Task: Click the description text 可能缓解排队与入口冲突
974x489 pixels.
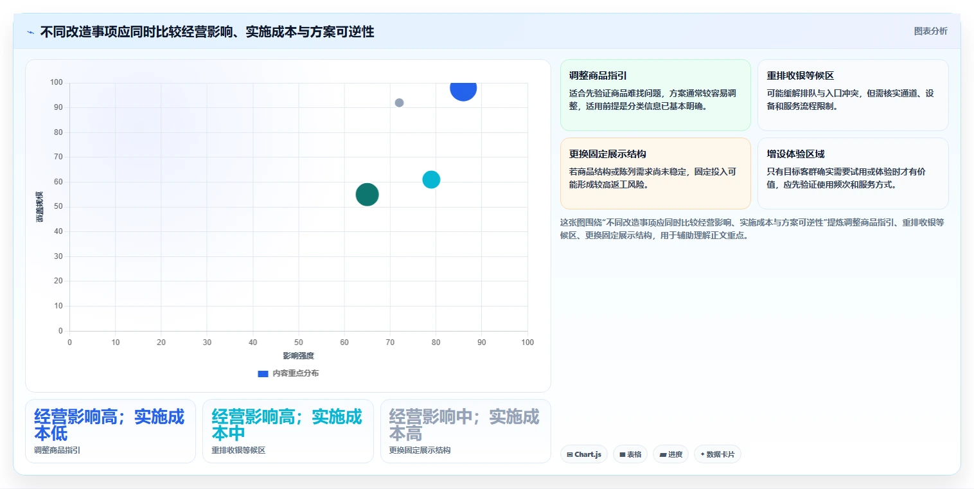Action: tap(850, 100)
